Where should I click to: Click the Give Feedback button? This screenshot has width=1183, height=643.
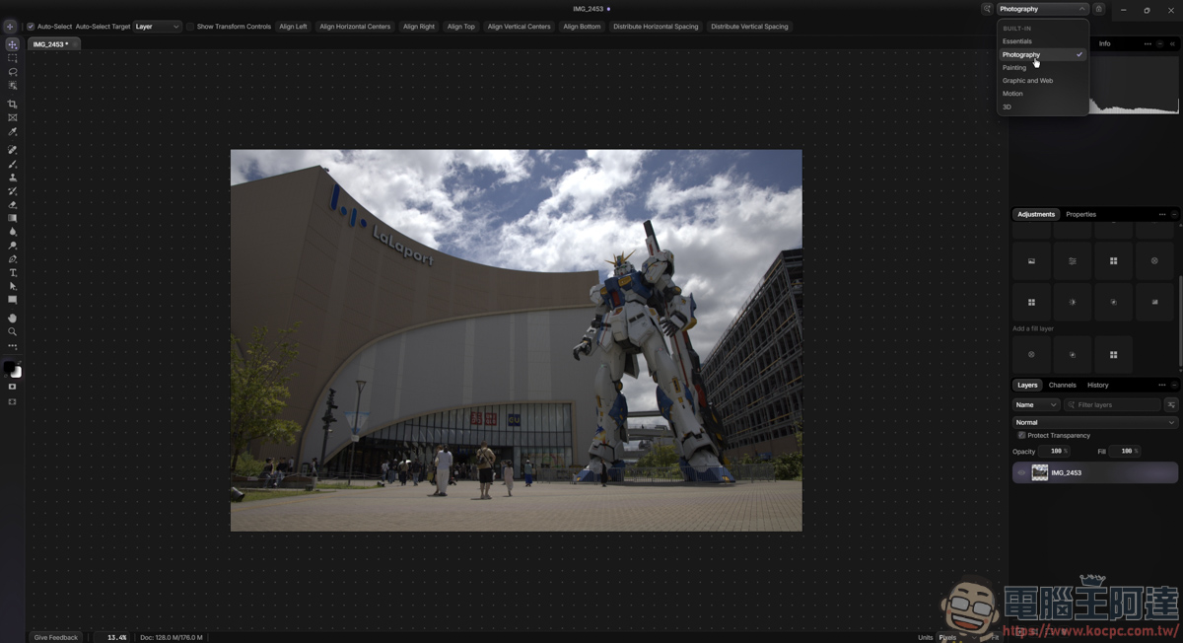coord(56,637)
